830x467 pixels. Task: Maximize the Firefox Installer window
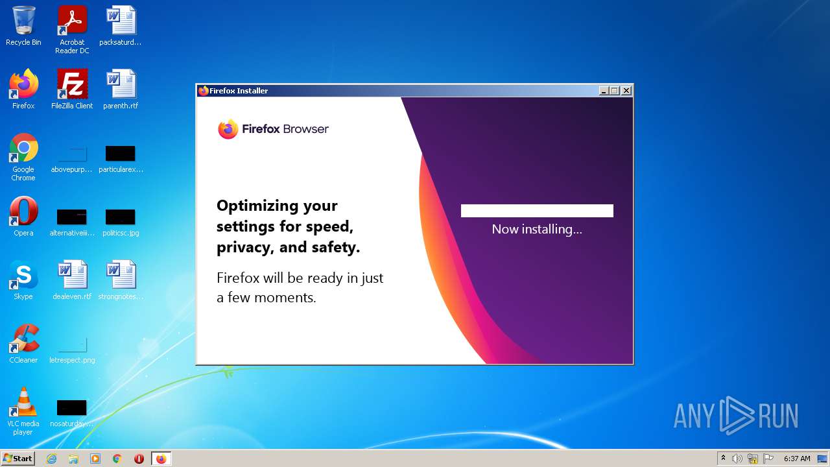(615, 91)
